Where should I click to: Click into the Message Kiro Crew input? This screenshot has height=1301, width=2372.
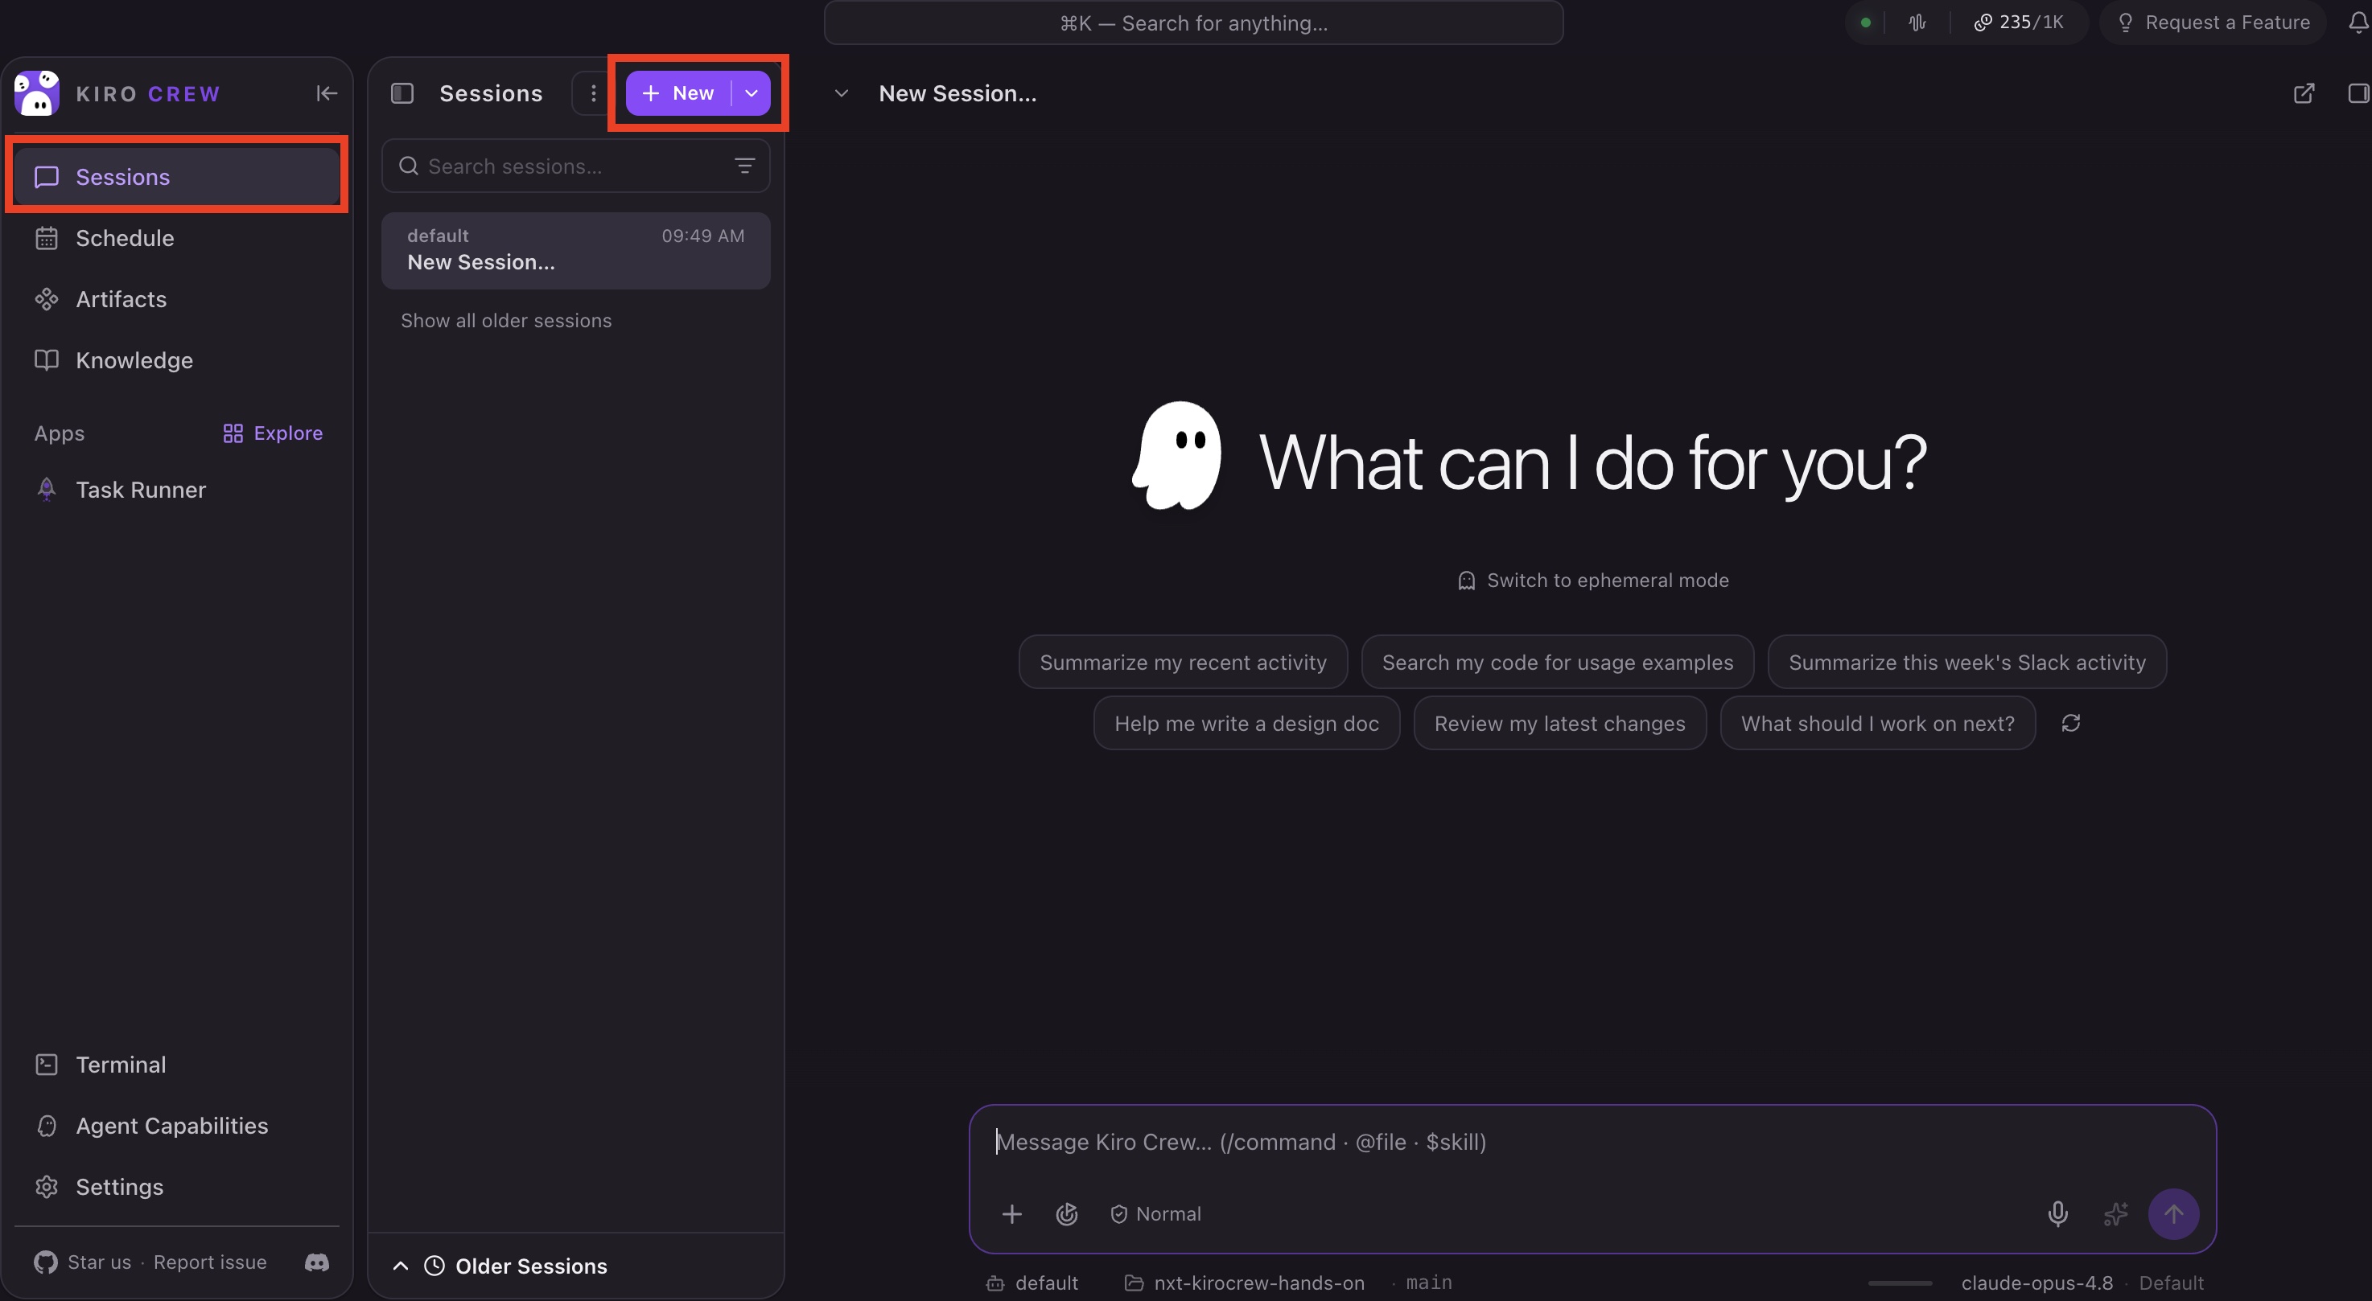tap(1592, 1142)
